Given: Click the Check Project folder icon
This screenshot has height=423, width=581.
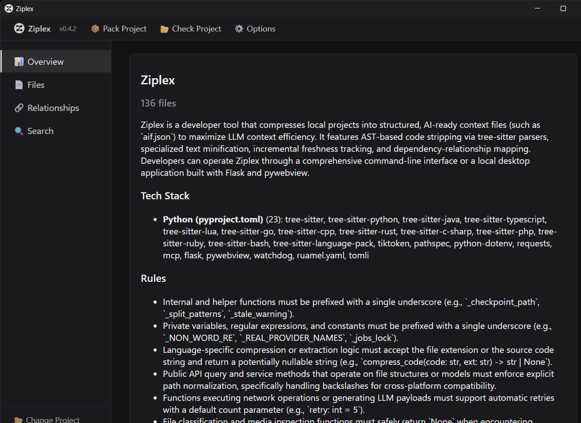Looking at the screenshot, I should 164,29.
